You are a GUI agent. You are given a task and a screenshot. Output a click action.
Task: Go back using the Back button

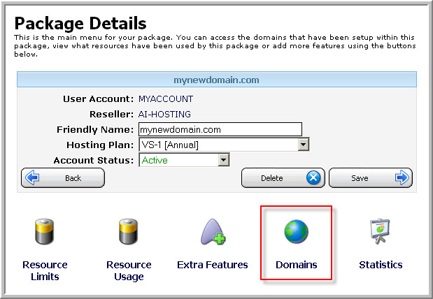coord(63,178)
